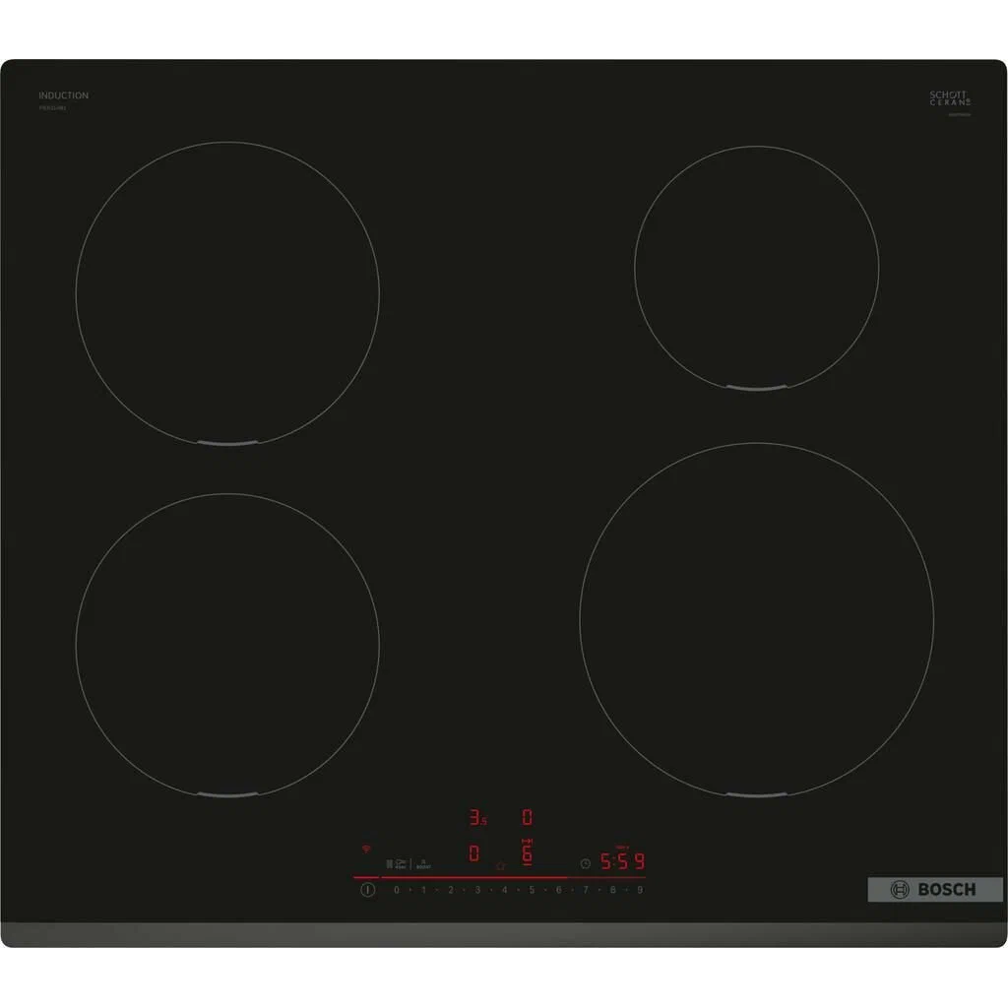The image size is (1008, 1008).
Task: Select the front-right zone display showing 6
Action: [527, 853]
